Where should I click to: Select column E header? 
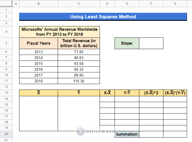[127, 4]
